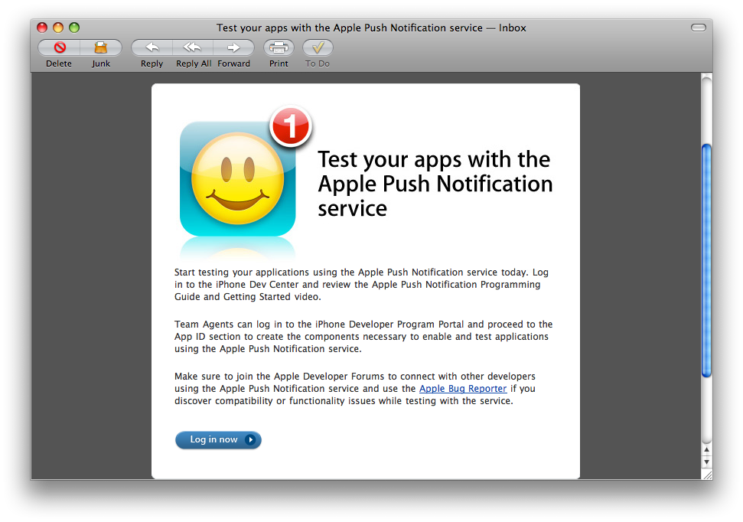The height and width of the screenshot is (522, 743).
Task: Delete this email message
Action: click(x=59, y=47)
